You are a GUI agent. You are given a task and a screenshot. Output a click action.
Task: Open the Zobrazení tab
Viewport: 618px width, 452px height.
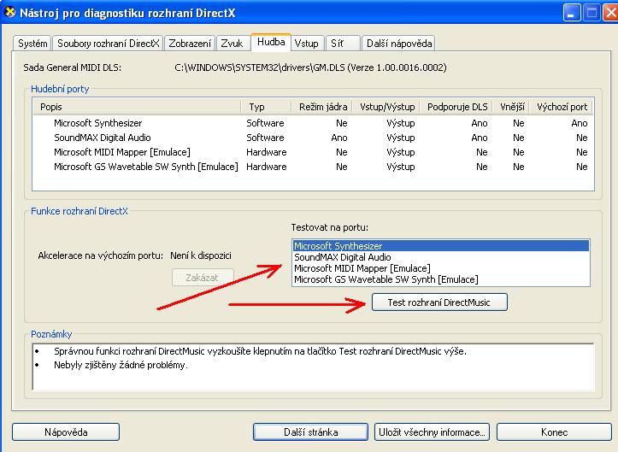coord(190,44)
